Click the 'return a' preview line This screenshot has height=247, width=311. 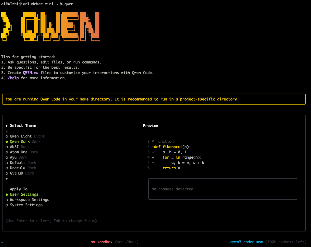tap(171, 168)
